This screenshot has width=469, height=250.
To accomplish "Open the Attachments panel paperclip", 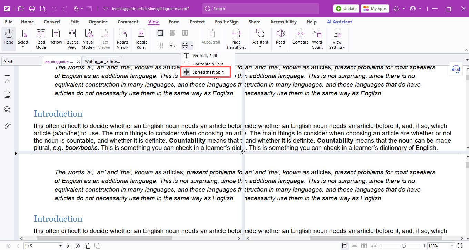I will pos(7,126).
